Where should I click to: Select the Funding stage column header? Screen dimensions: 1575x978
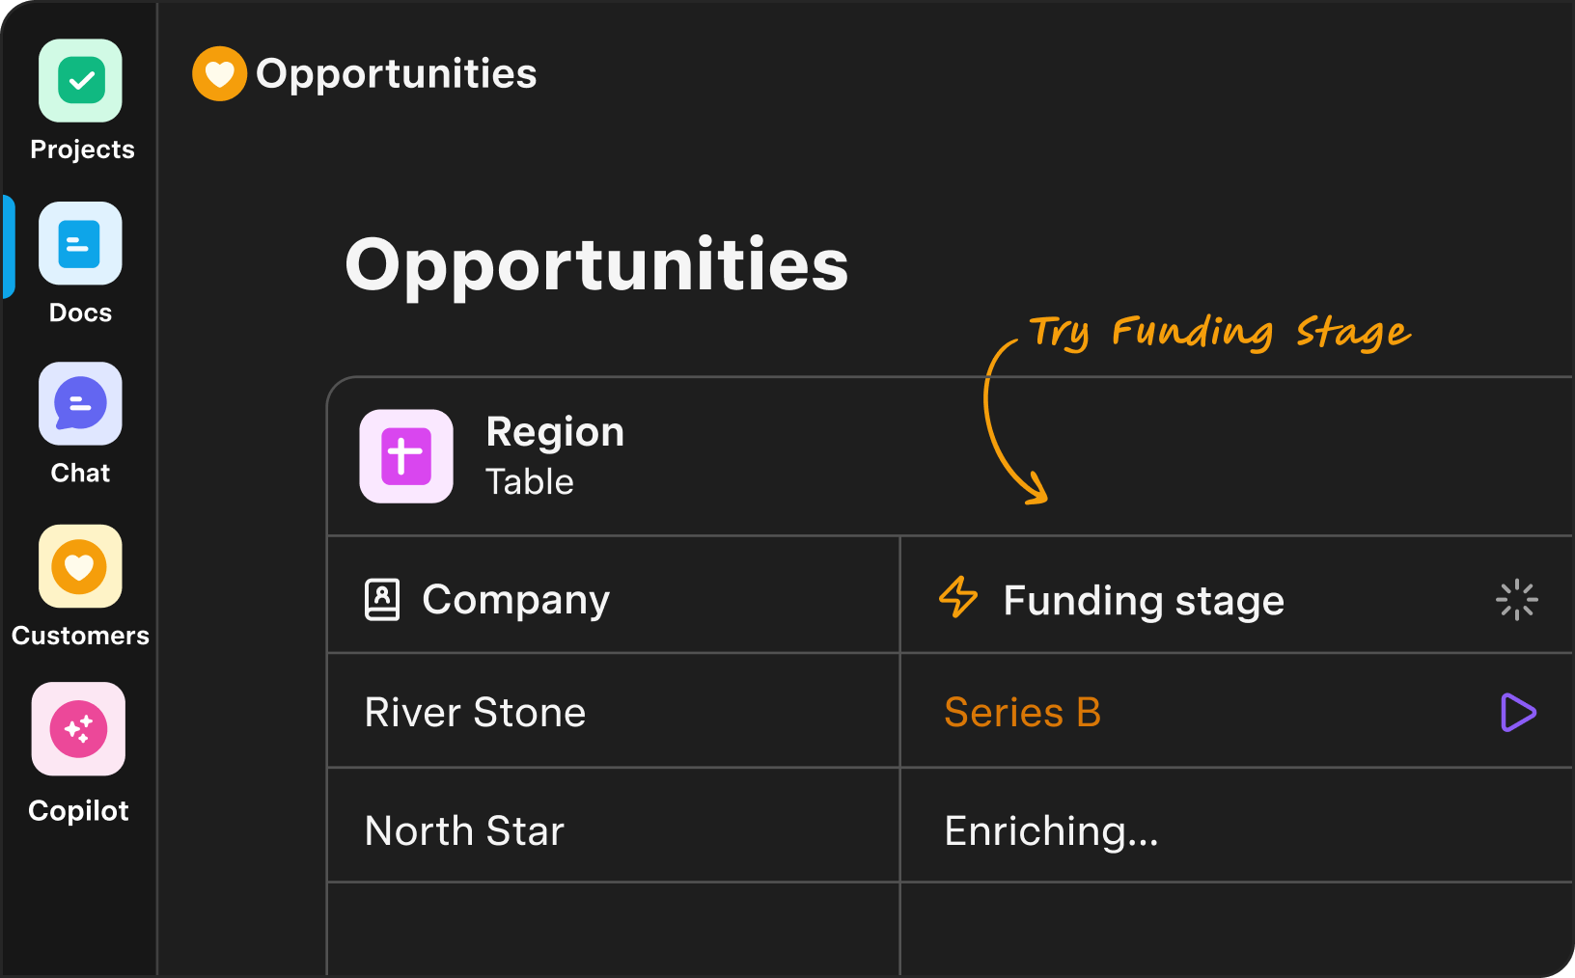(1144, 601)
